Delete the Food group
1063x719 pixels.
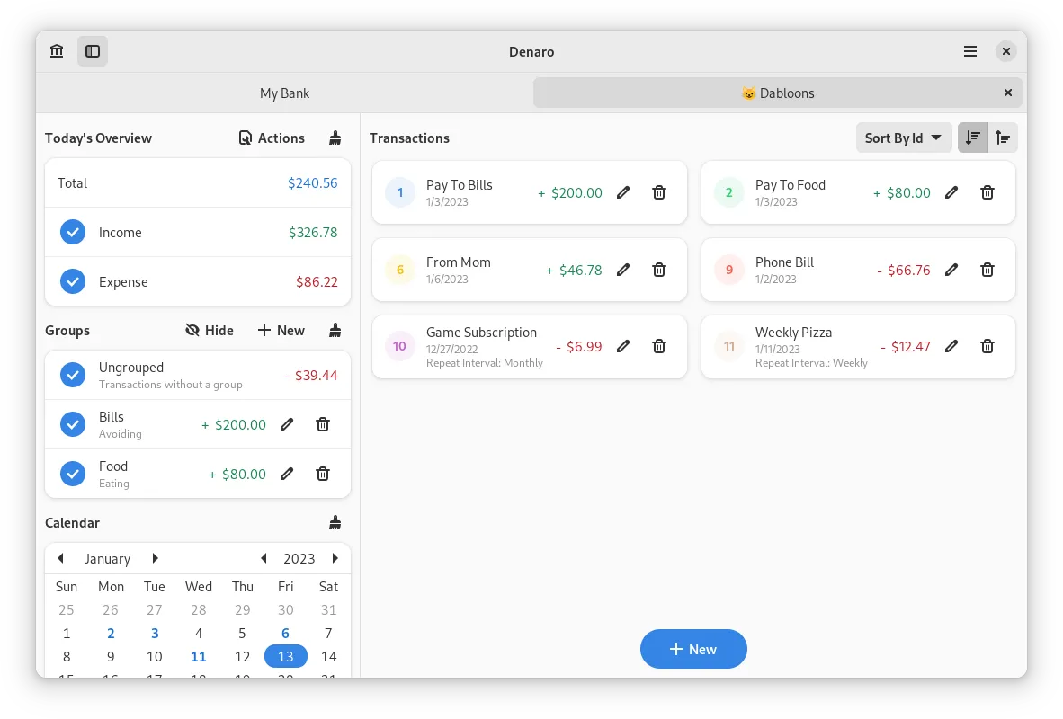(x=323, y=474)
